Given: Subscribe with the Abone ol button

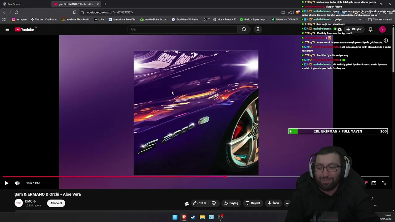Looking at the screenshot, I should click(56, 203).
